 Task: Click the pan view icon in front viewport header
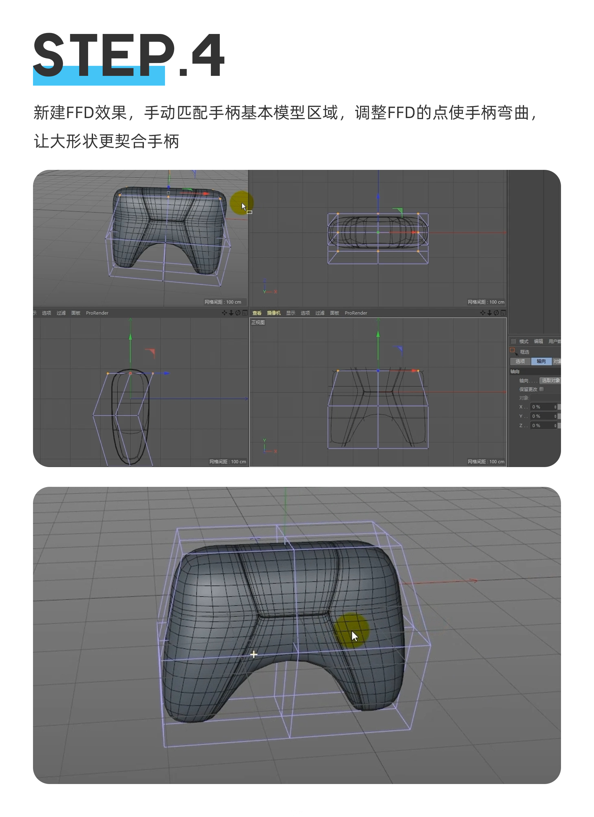pos(482,313)
